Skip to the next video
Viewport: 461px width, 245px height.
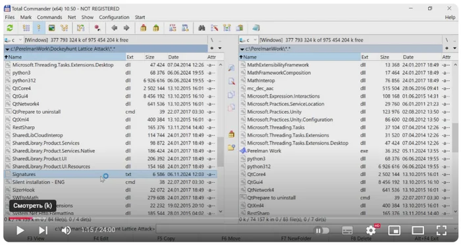43,231
